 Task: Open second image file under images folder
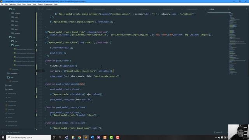(x=24, y=53)
